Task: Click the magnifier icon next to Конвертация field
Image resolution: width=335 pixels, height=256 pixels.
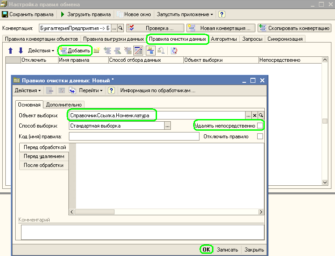Action: (x=120, y=28)
